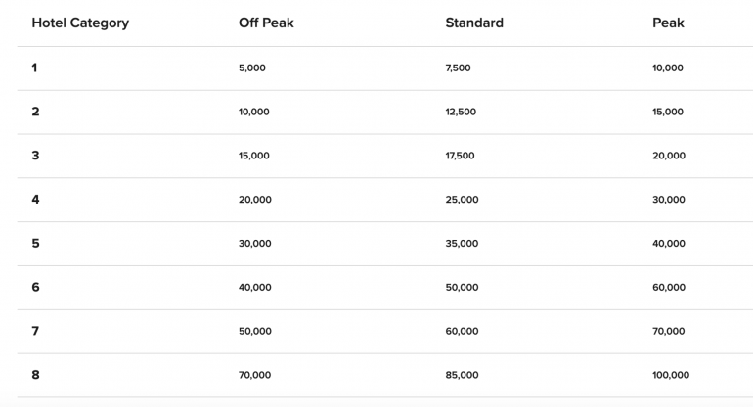This screenshot has height=407, width=753.
Task: Select hotel category 8 row label
Action: coord(35,375)
